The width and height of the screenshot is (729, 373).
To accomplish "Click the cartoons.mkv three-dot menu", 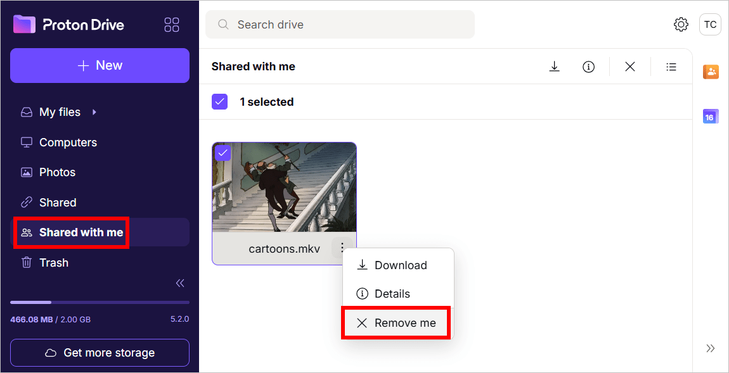I will click(342, 248).
